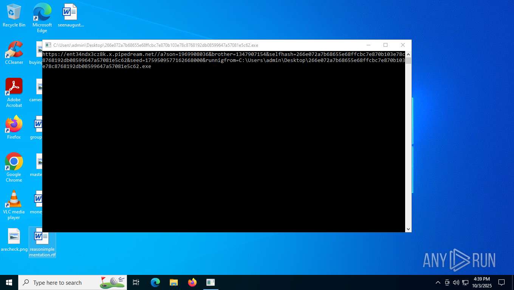Click the console window title bar icon

point(48,45)
